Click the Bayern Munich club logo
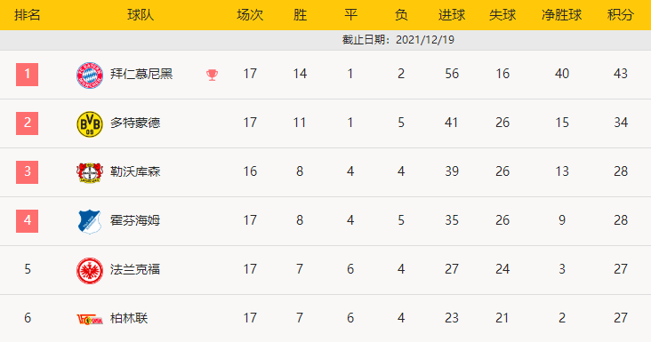The image size is (651, 342). pos(90,75)
